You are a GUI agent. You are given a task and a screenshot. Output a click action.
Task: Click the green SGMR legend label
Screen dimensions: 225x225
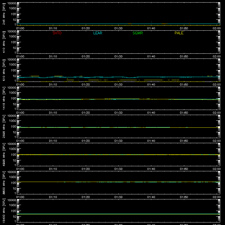point(138,33)
